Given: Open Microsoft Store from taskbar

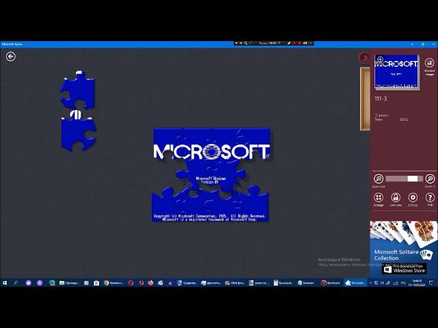Looking at the screenshot, I should point(96,283).
